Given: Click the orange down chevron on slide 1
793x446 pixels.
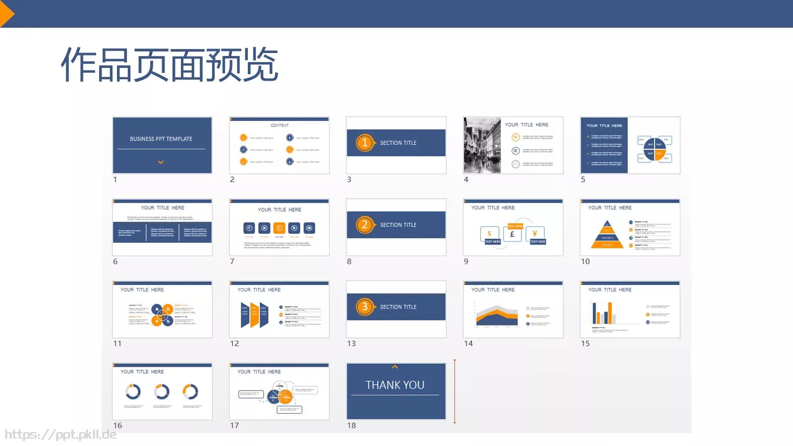Looking at the screenshot, I should pyautogui.click(x=161, y=162).
